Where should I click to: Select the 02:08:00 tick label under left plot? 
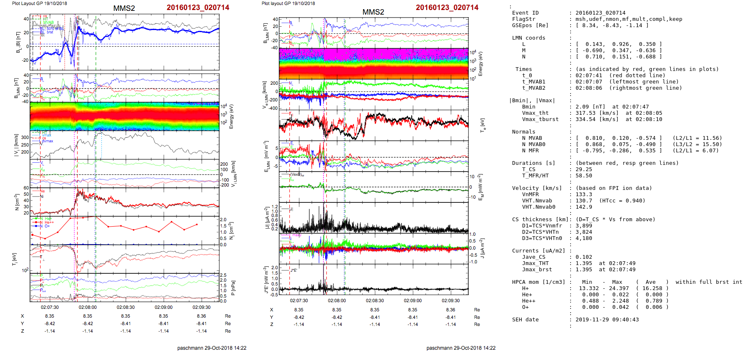pos(88,307)
